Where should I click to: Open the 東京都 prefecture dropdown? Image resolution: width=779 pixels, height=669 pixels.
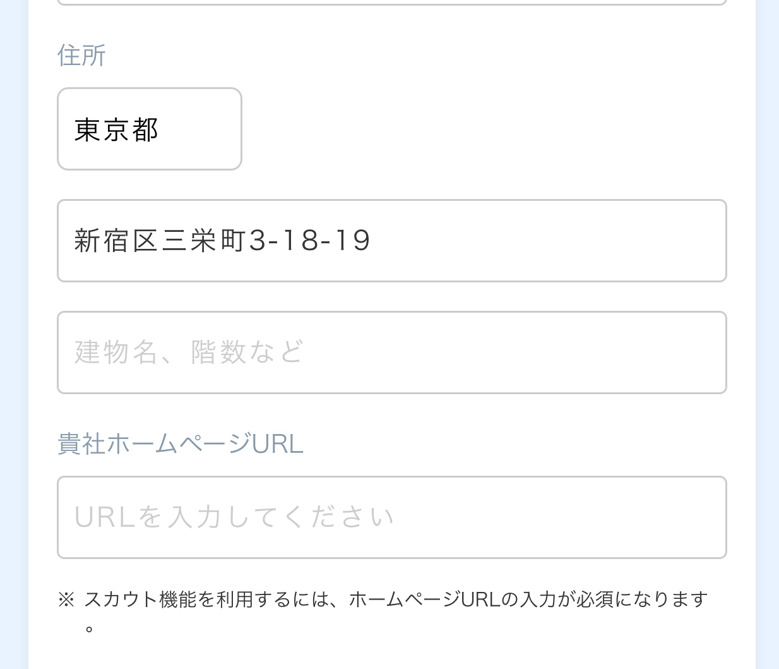click(149, 129)
